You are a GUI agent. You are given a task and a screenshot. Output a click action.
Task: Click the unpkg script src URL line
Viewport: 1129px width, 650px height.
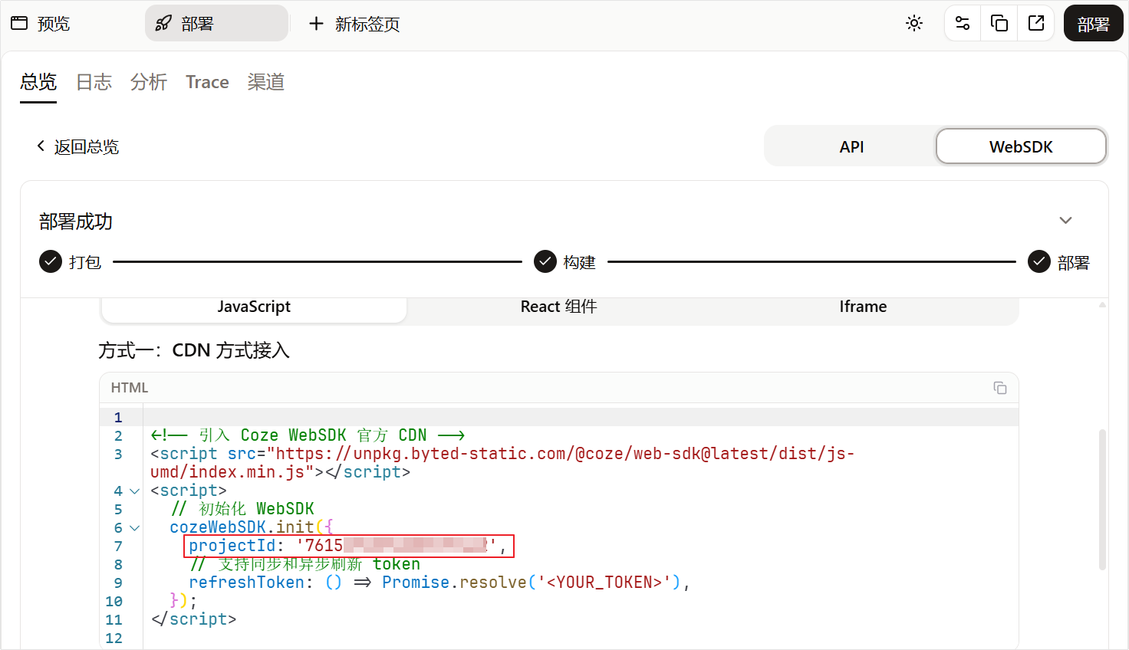[x=502, y=463]
